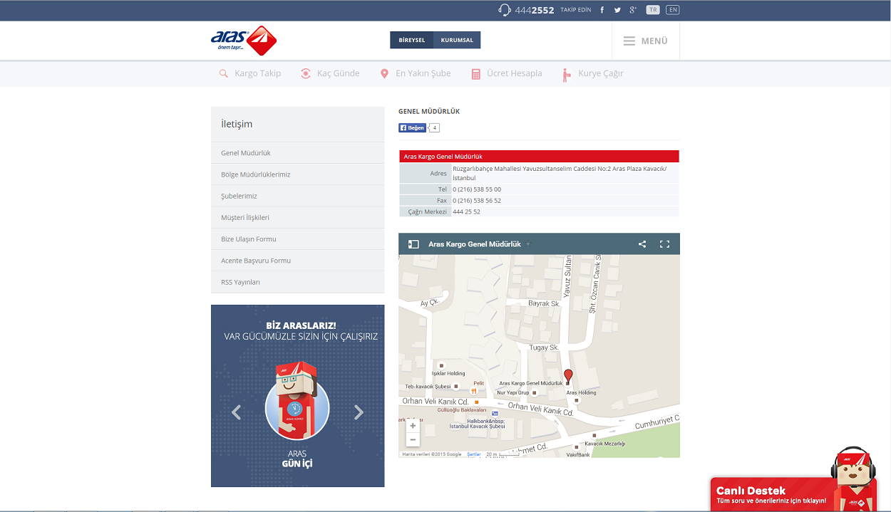Click the Facebook Beğen button
The image size is (891, 512).
coord(412,128)
